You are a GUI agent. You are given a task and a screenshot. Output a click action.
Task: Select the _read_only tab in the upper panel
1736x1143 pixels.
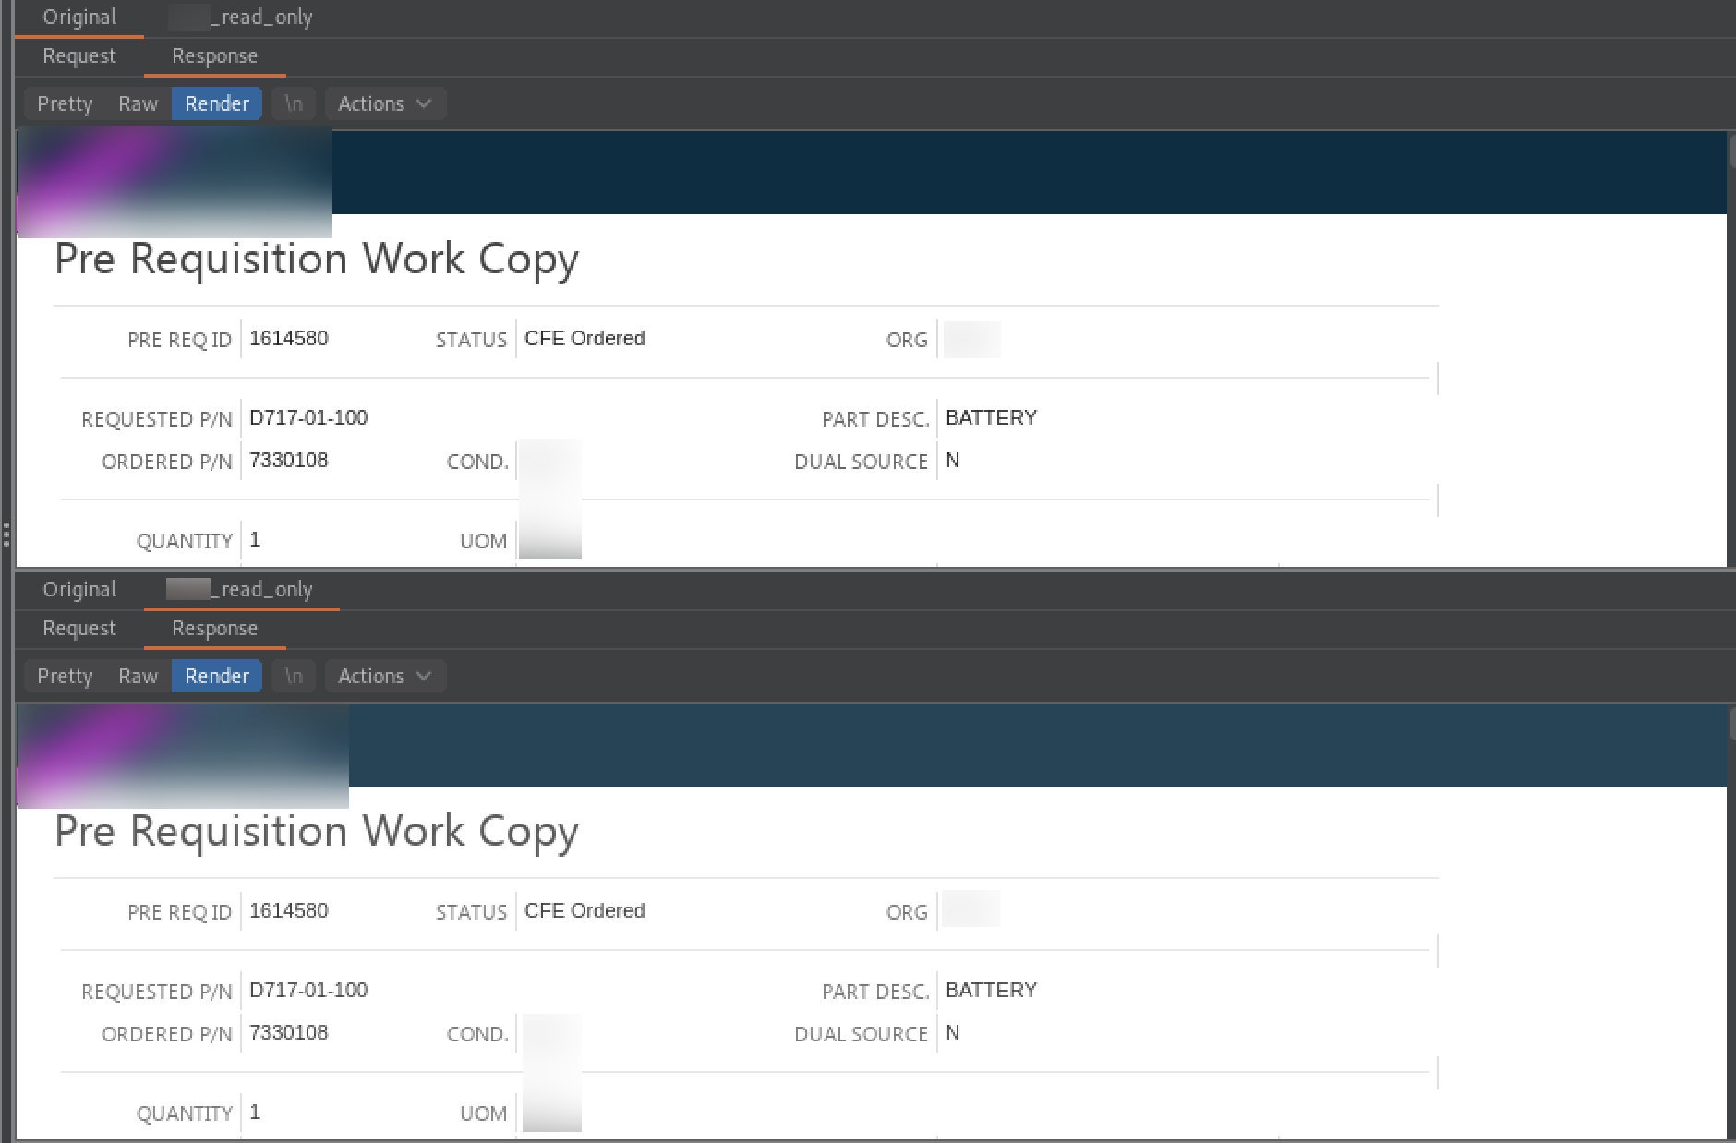point(241,18)
